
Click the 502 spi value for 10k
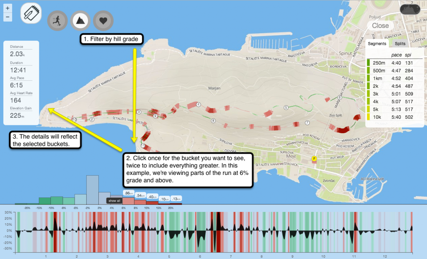(409, 117)
